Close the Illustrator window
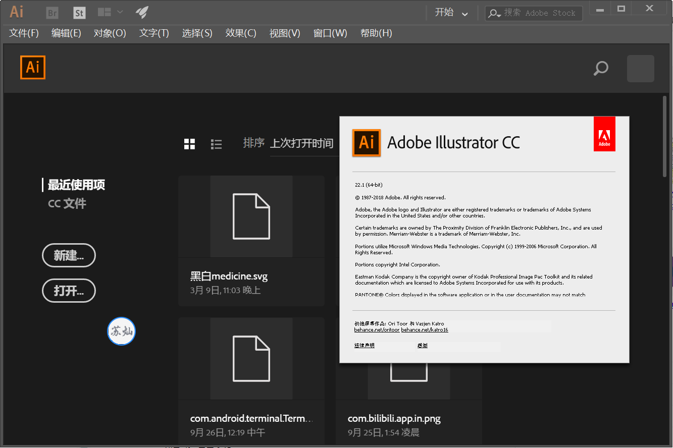The height and width of the screenshot is (448, 673). (650, 10)
